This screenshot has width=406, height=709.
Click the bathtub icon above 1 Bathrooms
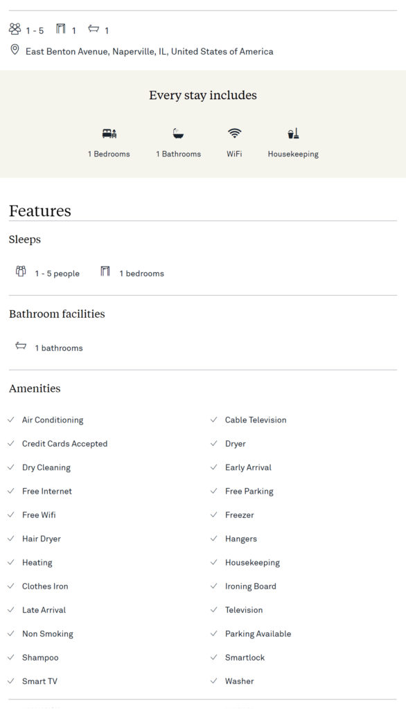178,134
